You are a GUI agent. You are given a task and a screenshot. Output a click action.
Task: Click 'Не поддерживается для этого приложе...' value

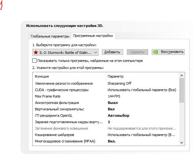(x=142, y=128)
